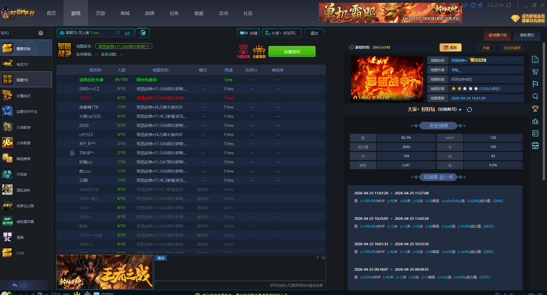Rate the map three stars

[x=465, y=89]
